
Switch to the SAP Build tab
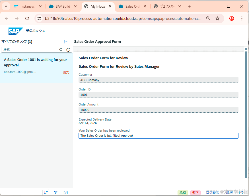pyautogui.click(x=60, y=6)
